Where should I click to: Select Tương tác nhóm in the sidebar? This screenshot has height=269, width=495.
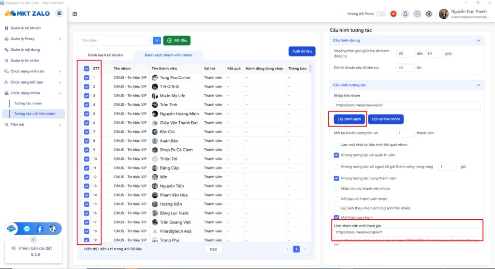(28, 103)
